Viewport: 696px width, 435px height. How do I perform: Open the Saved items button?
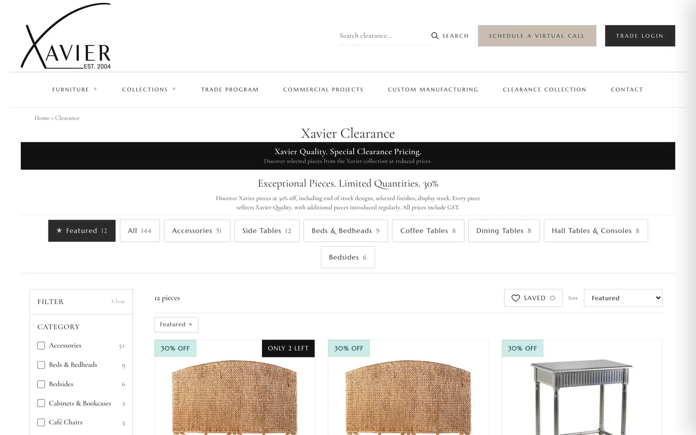tap(533, 298)
